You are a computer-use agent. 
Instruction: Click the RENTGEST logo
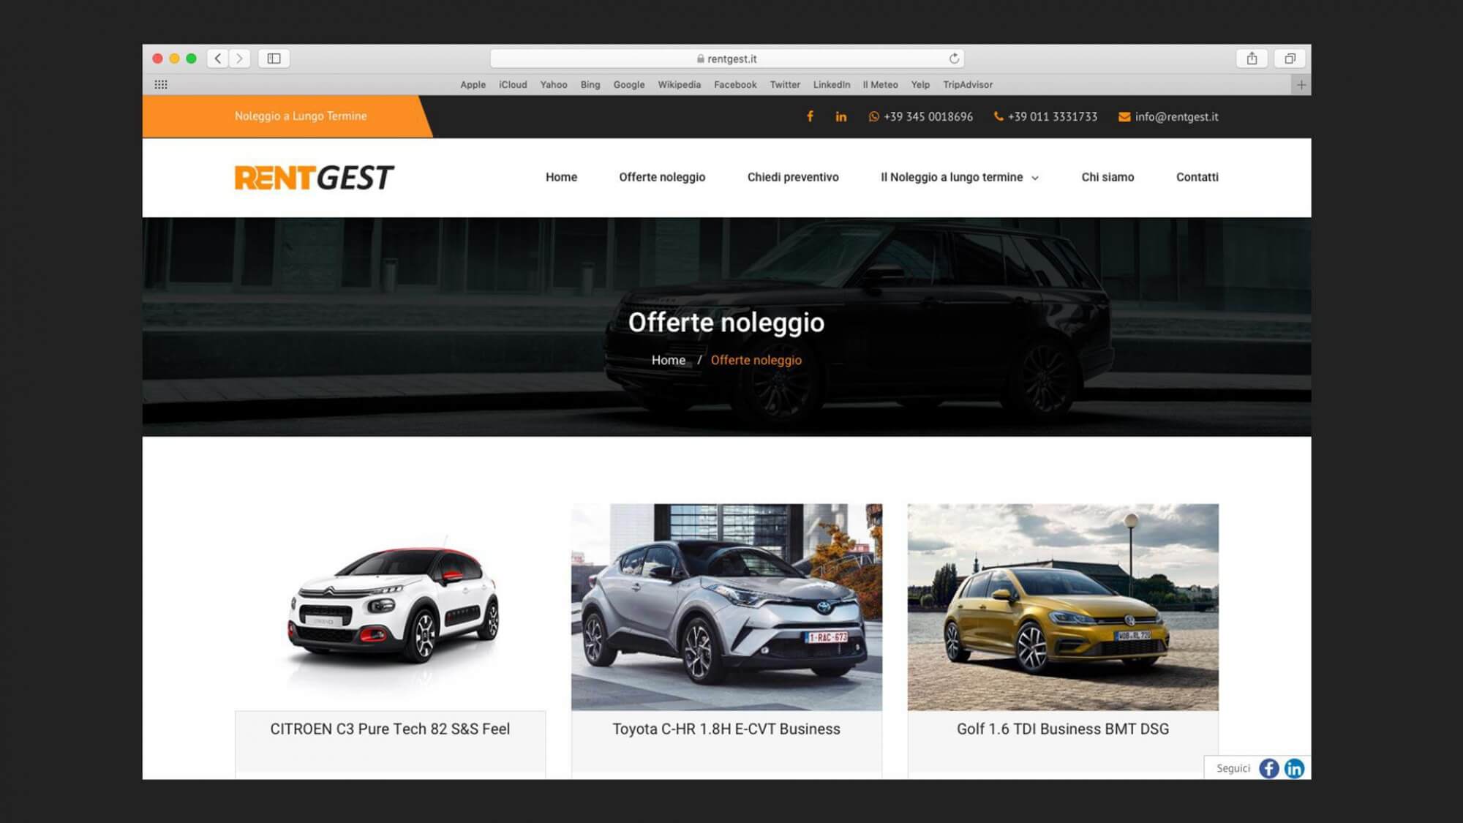[x=314, y=178]
